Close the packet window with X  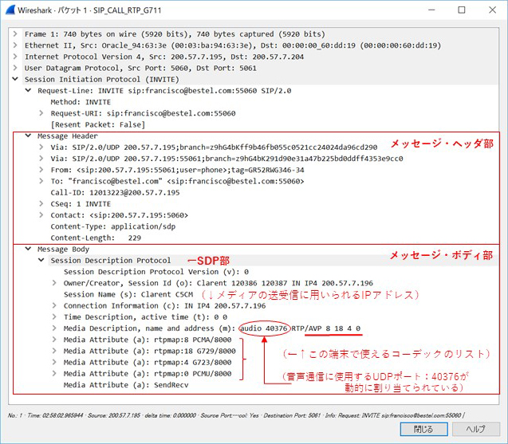tap(493, 10)
